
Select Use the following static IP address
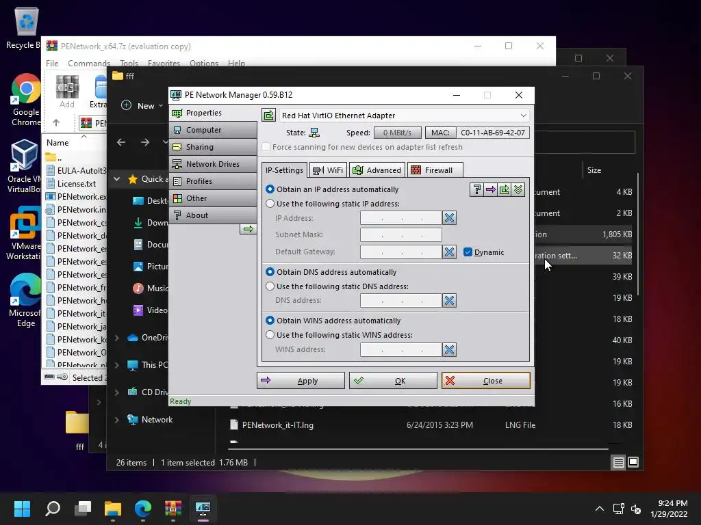coord(270,204)
